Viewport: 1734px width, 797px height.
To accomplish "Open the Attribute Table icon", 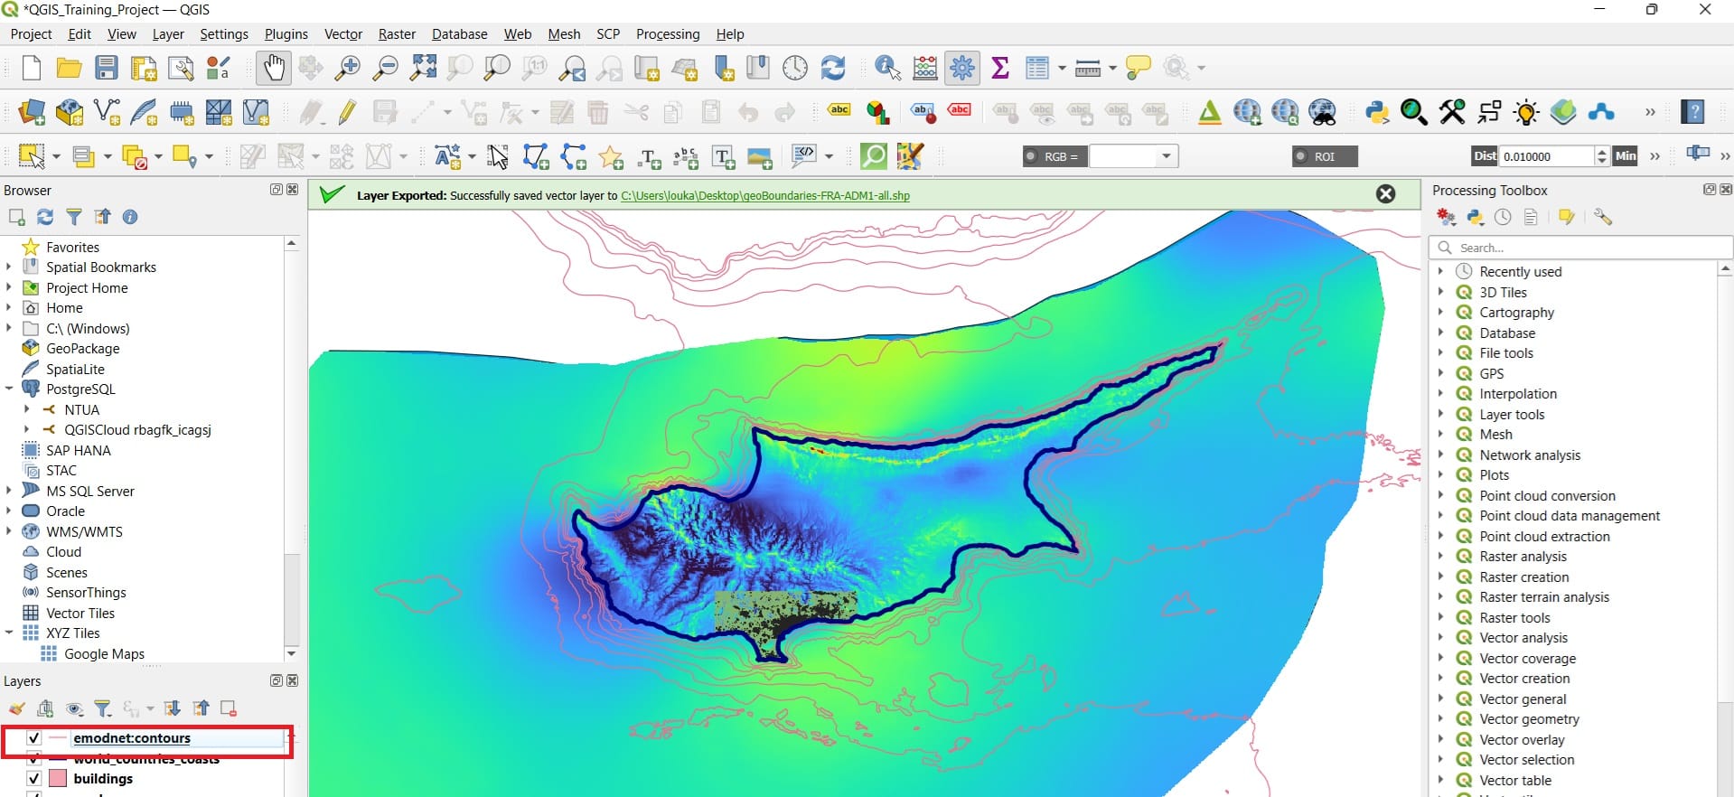I will 1036,68.
